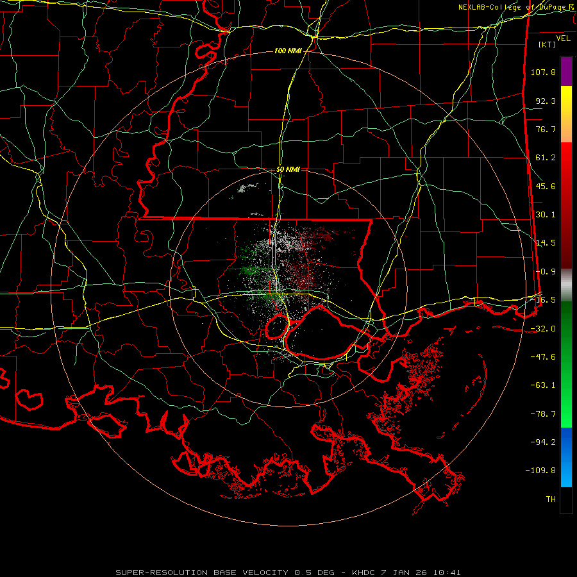Click the -0.9 legend value

coord(546,272)
